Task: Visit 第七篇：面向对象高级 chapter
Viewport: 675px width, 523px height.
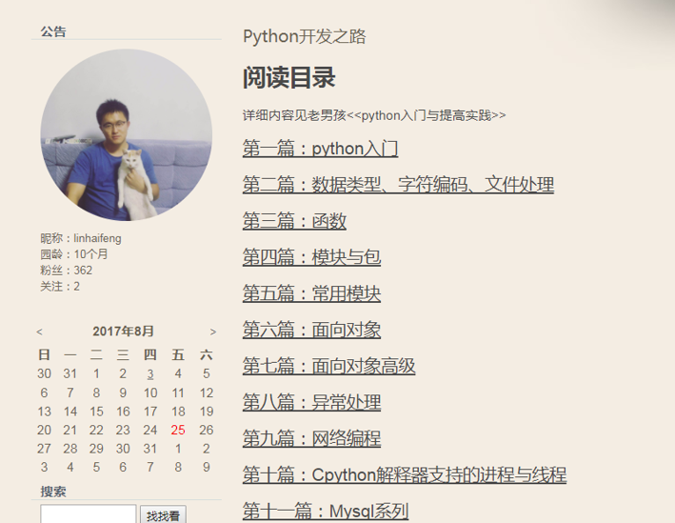Action: 328,366
